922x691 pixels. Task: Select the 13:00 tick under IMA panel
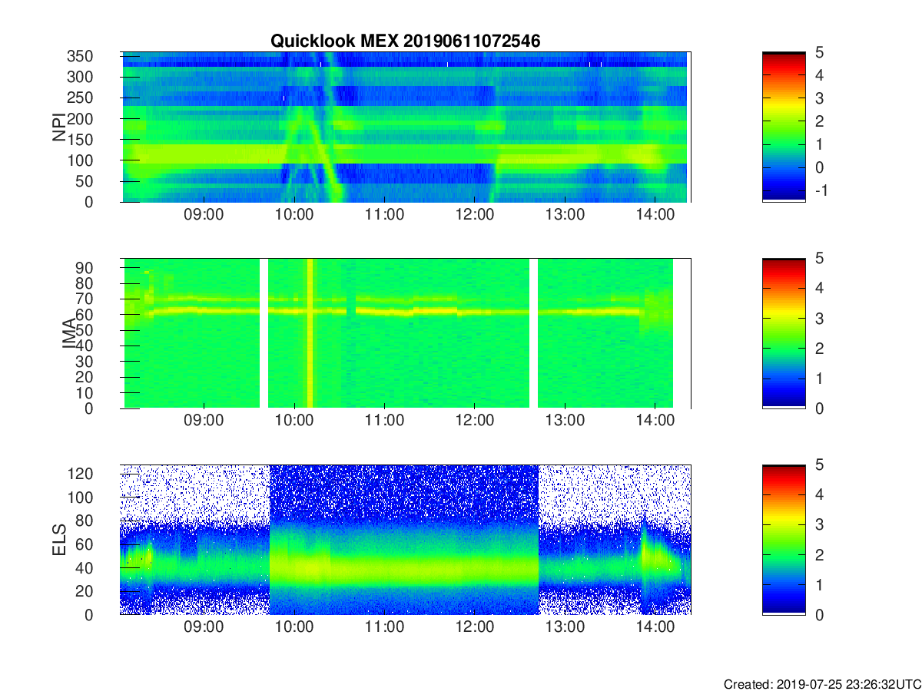(x=565, y=422)
